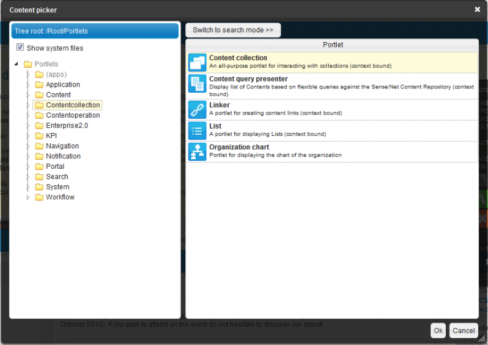This screenshot has height=345, width=488.
Task: Click 'Portlet for displaying the chart' description
Action: click(x=276, y=155)
